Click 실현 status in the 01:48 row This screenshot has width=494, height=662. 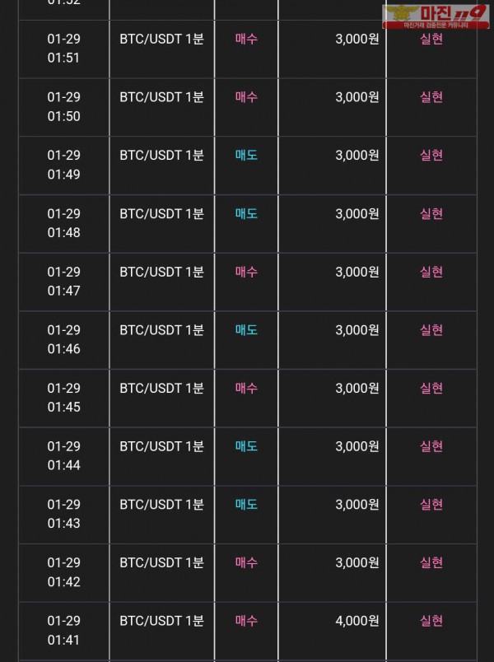pos(431,213)
